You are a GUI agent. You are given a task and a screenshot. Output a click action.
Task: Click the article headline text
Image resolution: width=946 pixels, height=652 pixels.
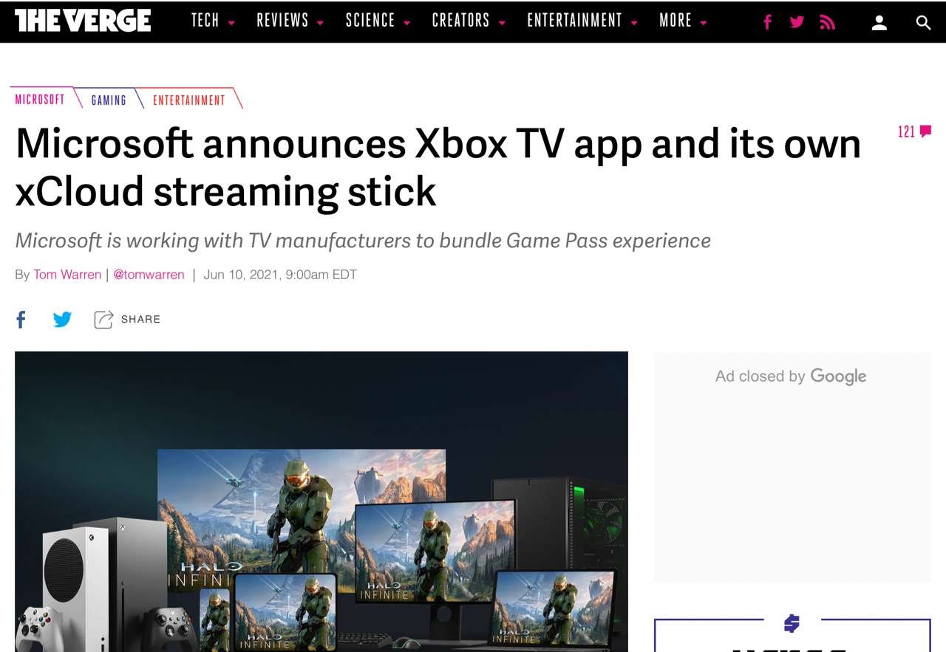point(438,167)
